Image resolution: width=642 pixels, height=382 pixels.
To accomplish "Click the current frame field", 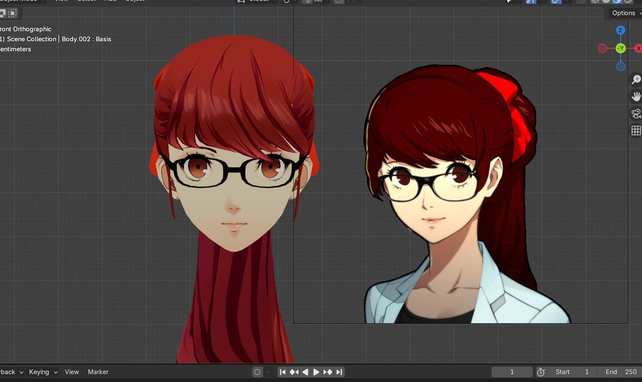I will (512, 372).
